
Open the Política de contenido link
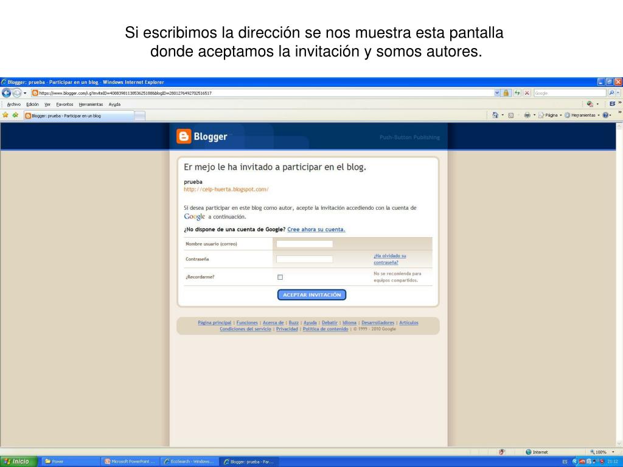(325, 329)
